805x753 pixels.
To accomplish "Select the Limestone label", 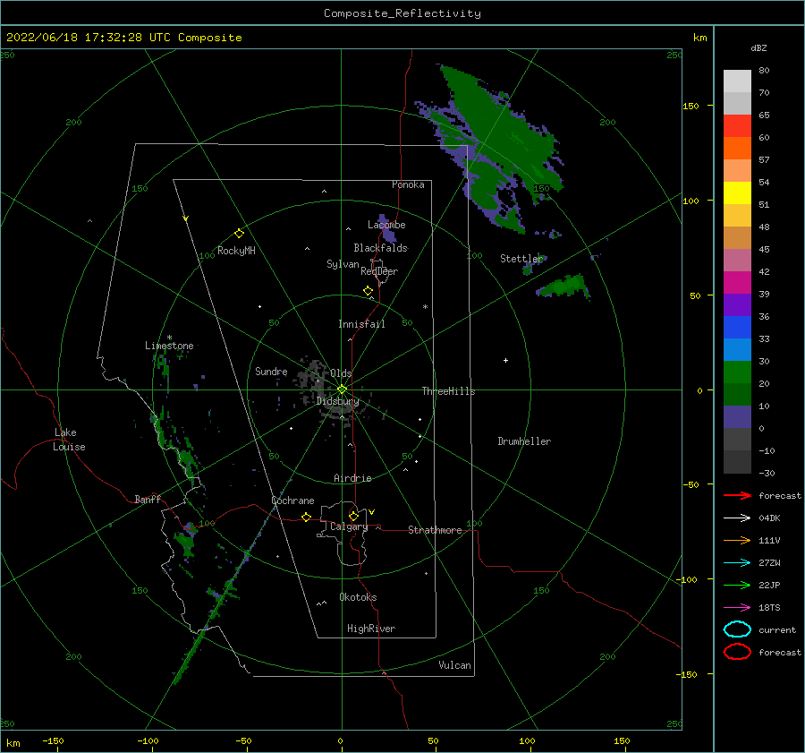I will tap(169, 346).
